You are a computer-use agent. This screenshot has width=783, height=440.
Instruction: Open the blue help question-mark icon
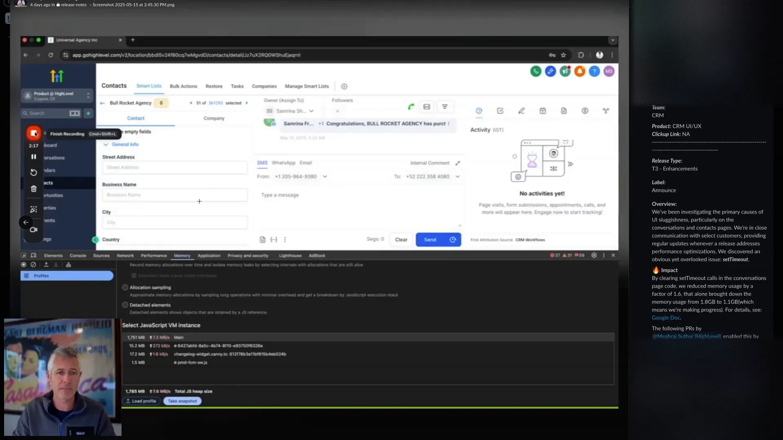(x=594, y=71)
